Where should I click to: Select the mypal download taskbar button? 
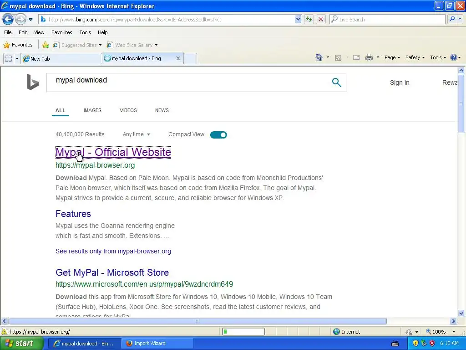[84, 344]
